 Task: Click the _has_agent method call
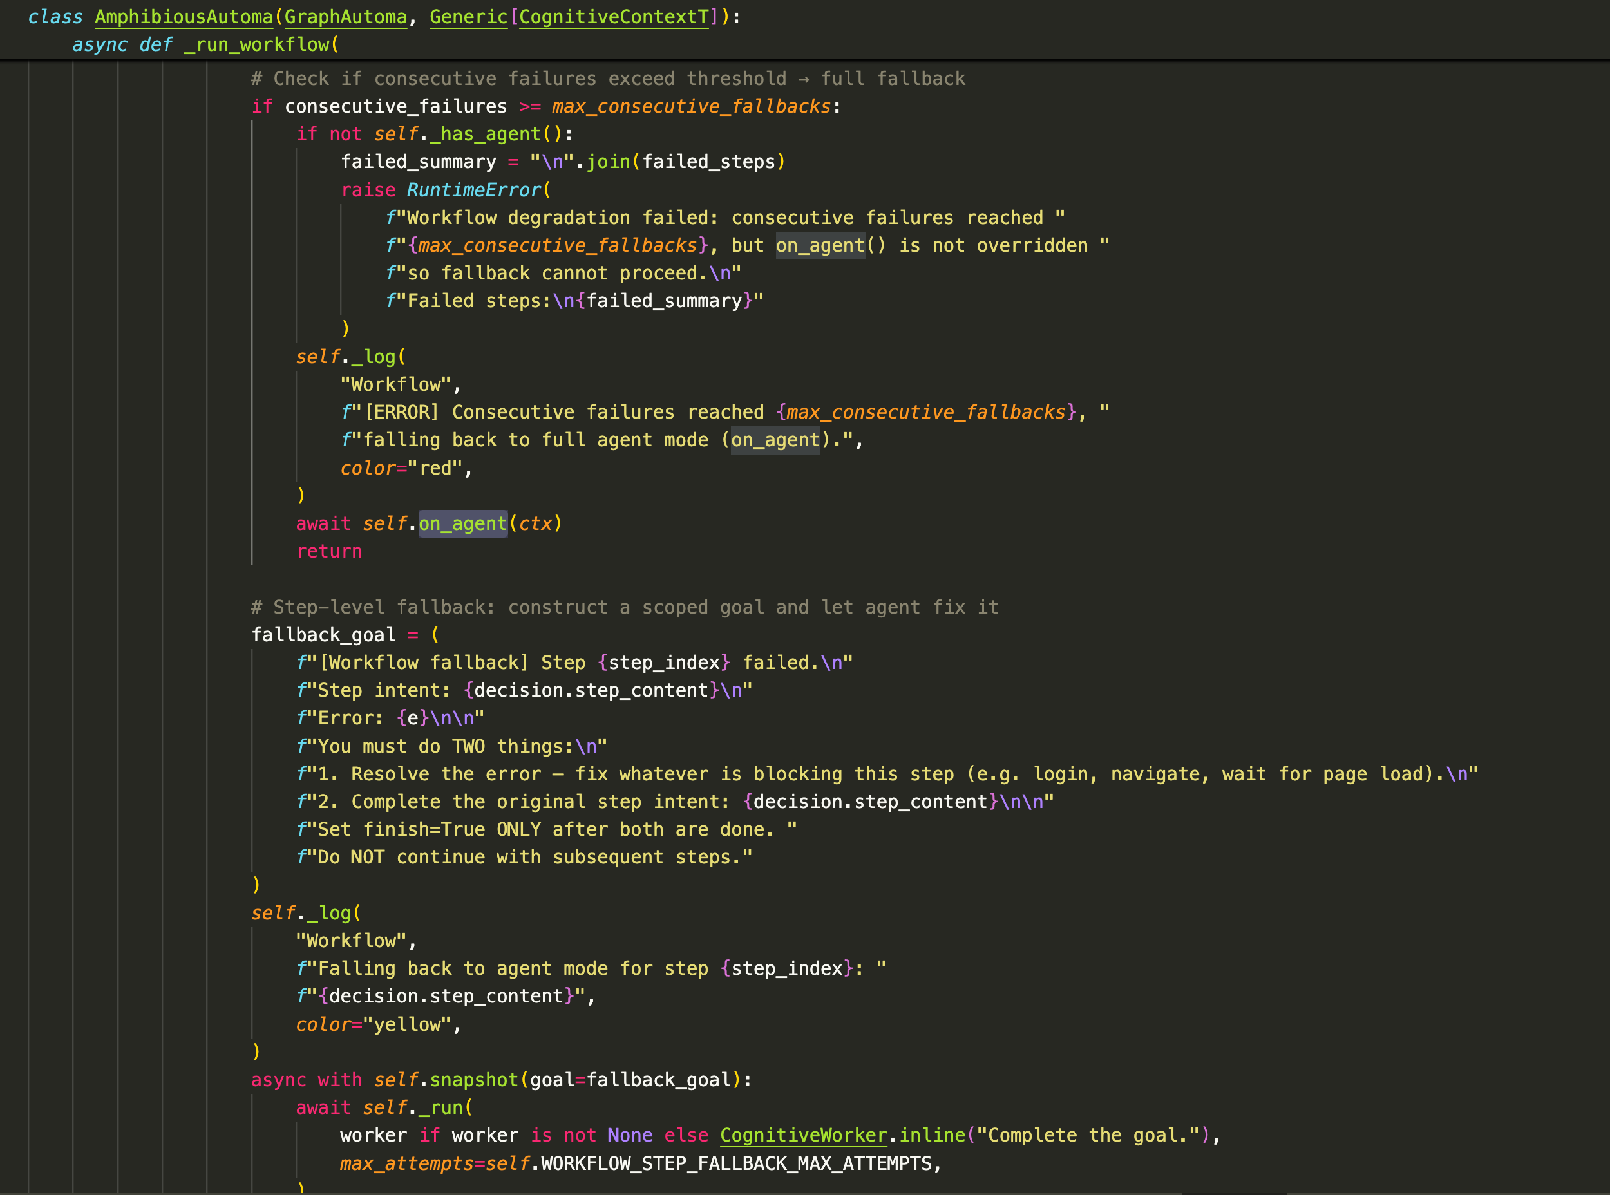point(485,134)
